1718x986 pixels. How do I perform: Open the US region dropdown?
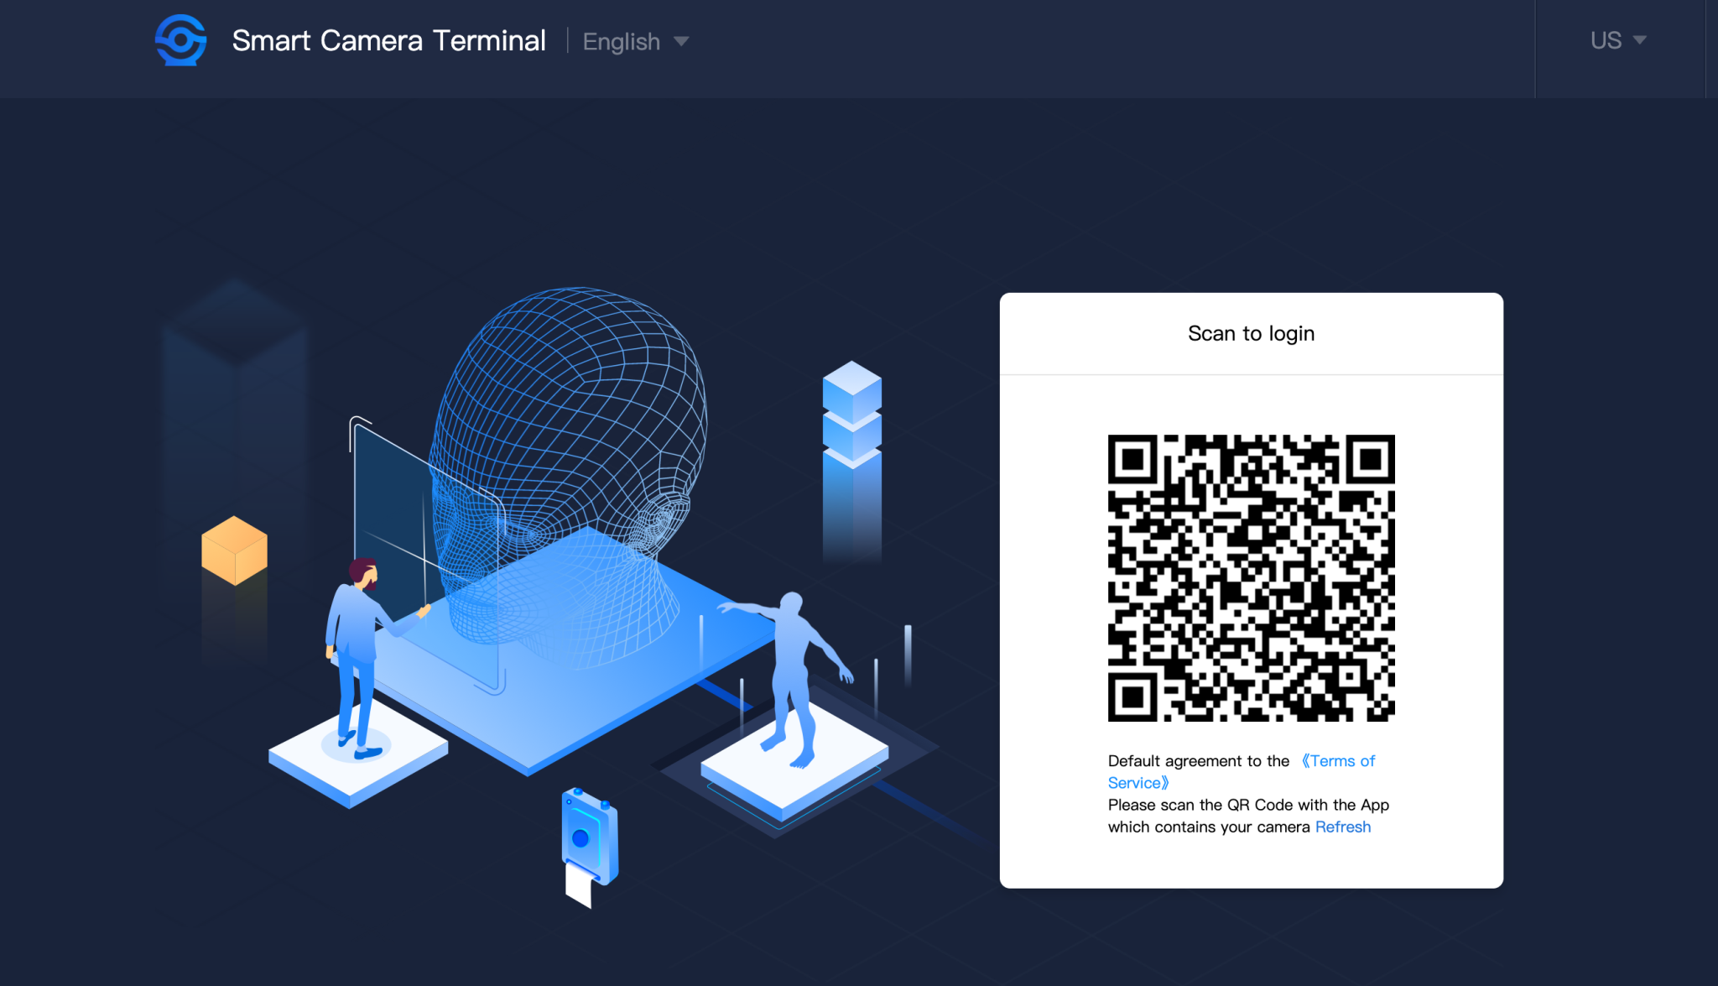point(1618,39)
